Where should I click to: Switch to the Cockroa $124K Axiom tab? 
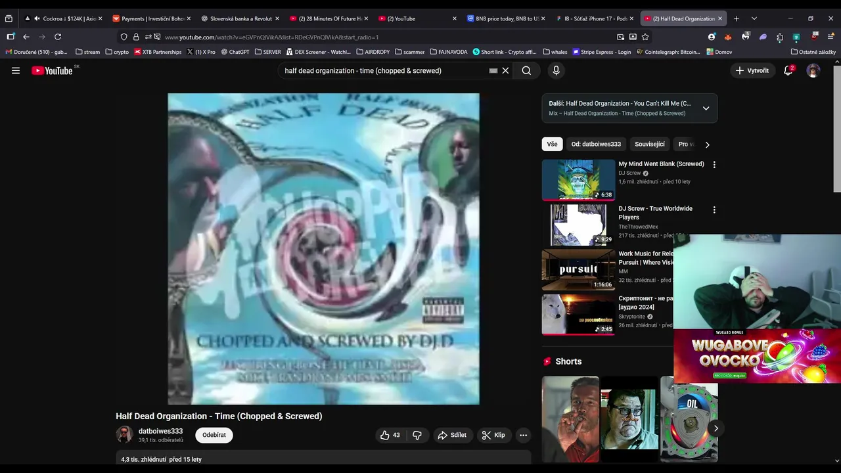(x=63, y=18)
